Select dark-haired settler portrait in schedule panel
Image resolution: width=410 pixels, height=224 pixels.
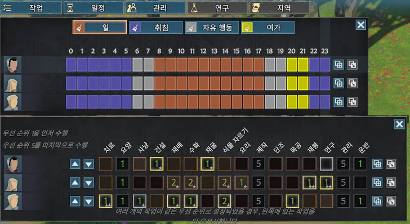coord(12,65)
